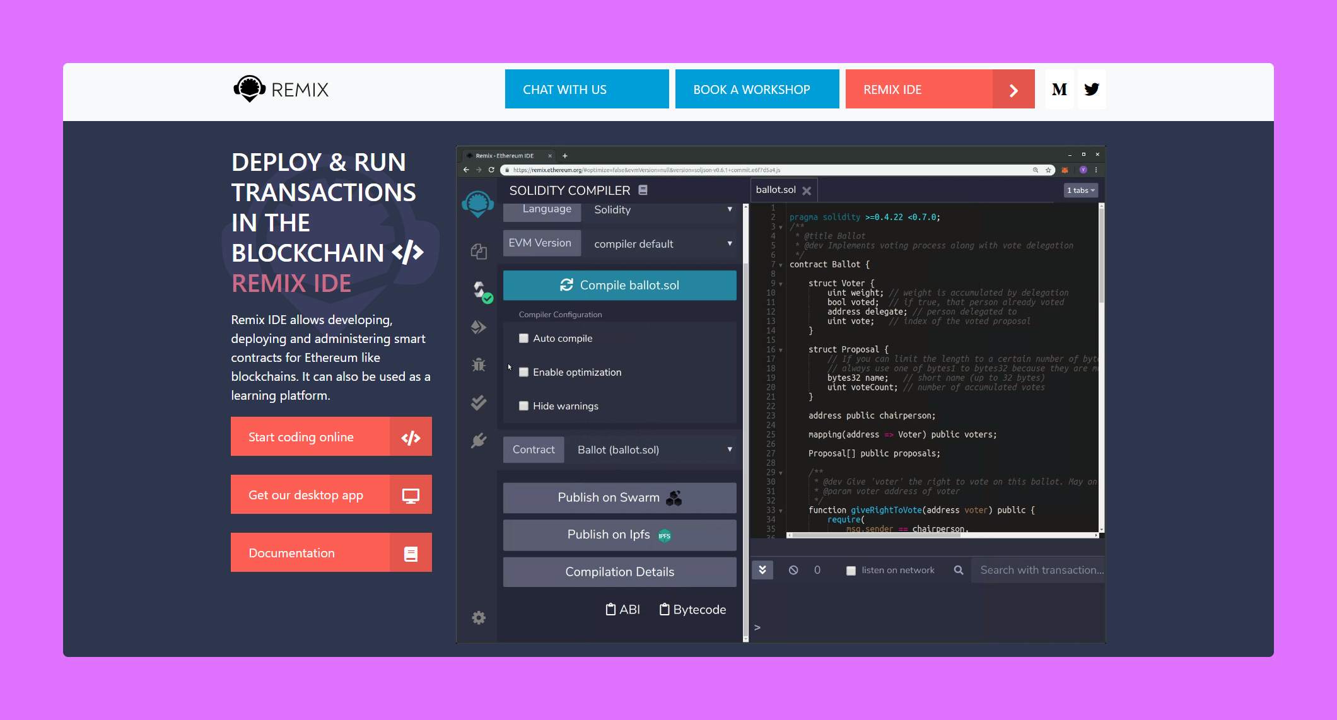Click Get our desktop app button
Image resolution: width=1337 pixels, height=720 pixels.
(x=331, y=494)
